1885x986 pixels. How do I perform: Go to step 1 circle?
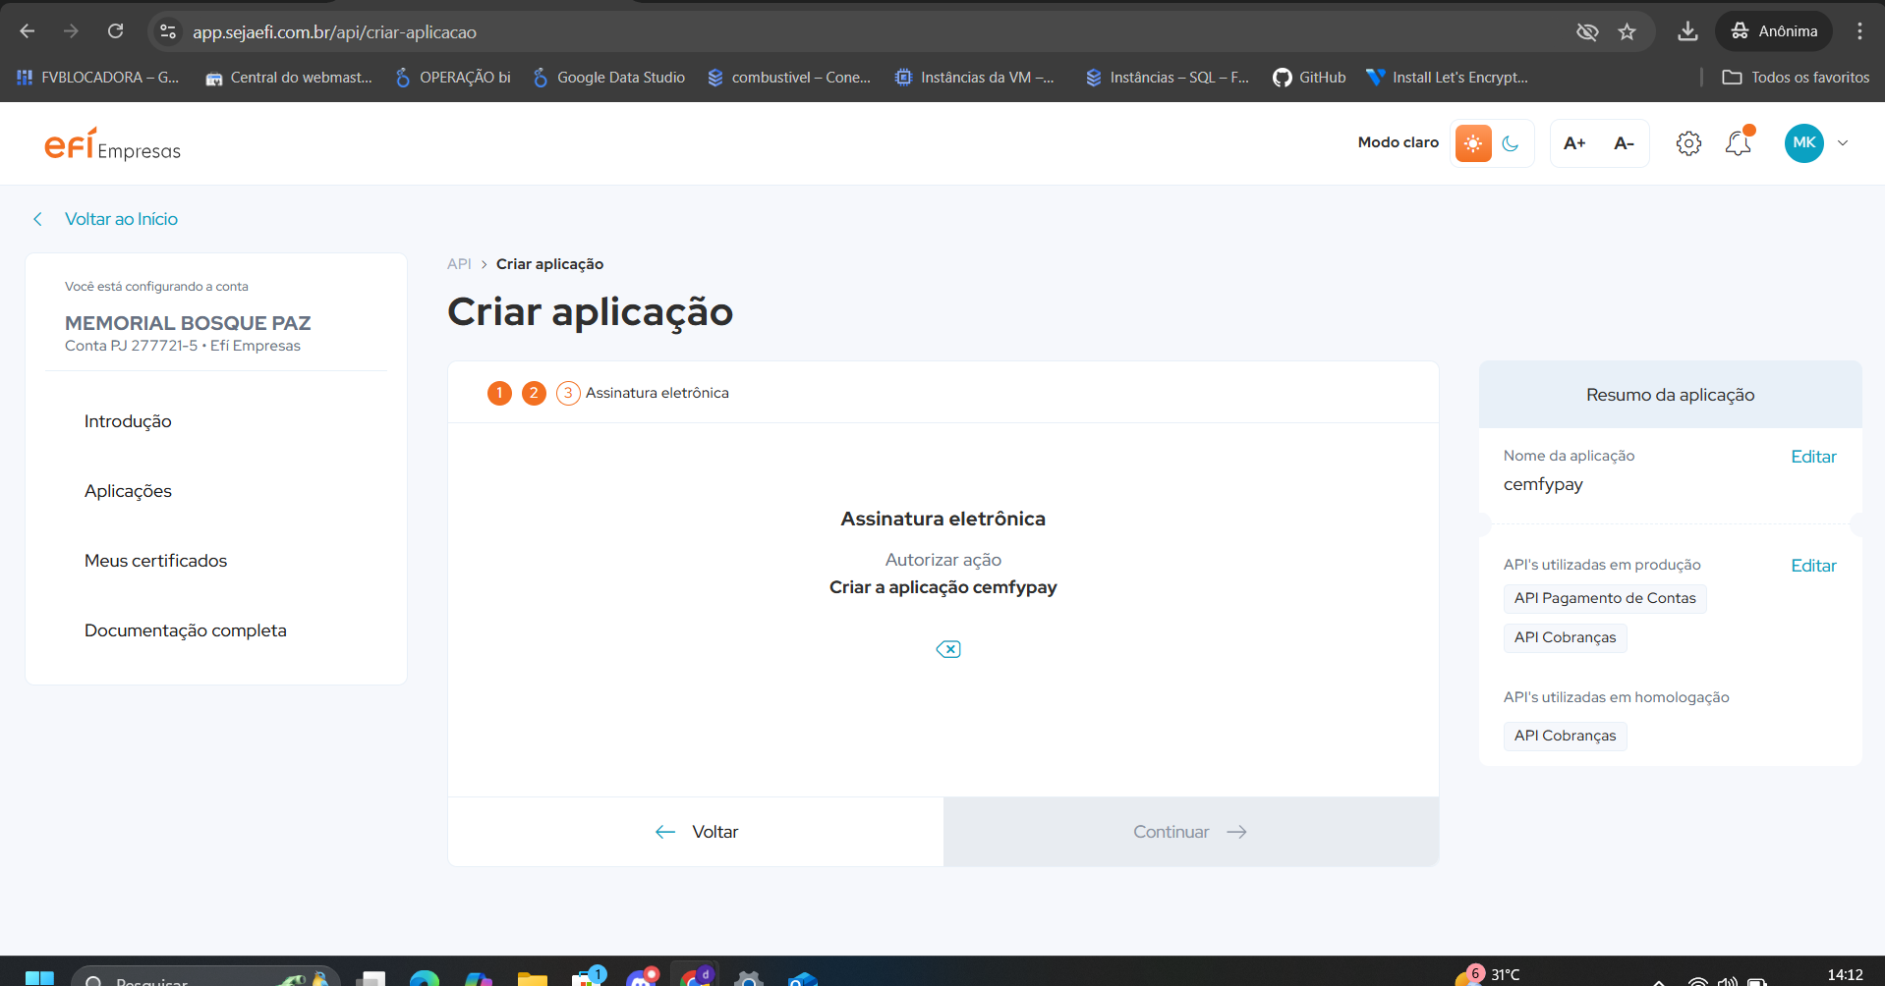pos(499,393)
